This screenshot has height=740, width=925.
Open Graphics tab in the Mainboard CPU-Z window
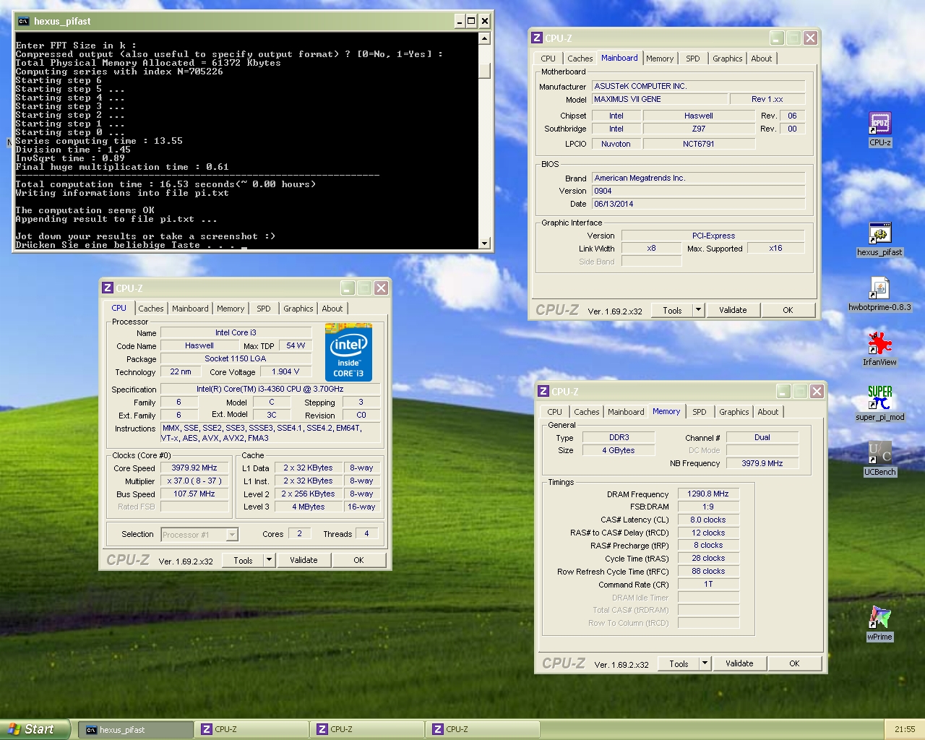(x=727, y=59)
